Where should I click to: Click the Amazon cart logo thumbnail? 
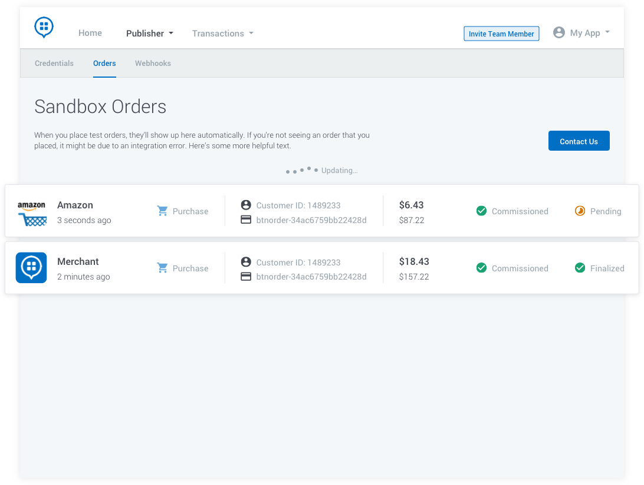[32, 213]
